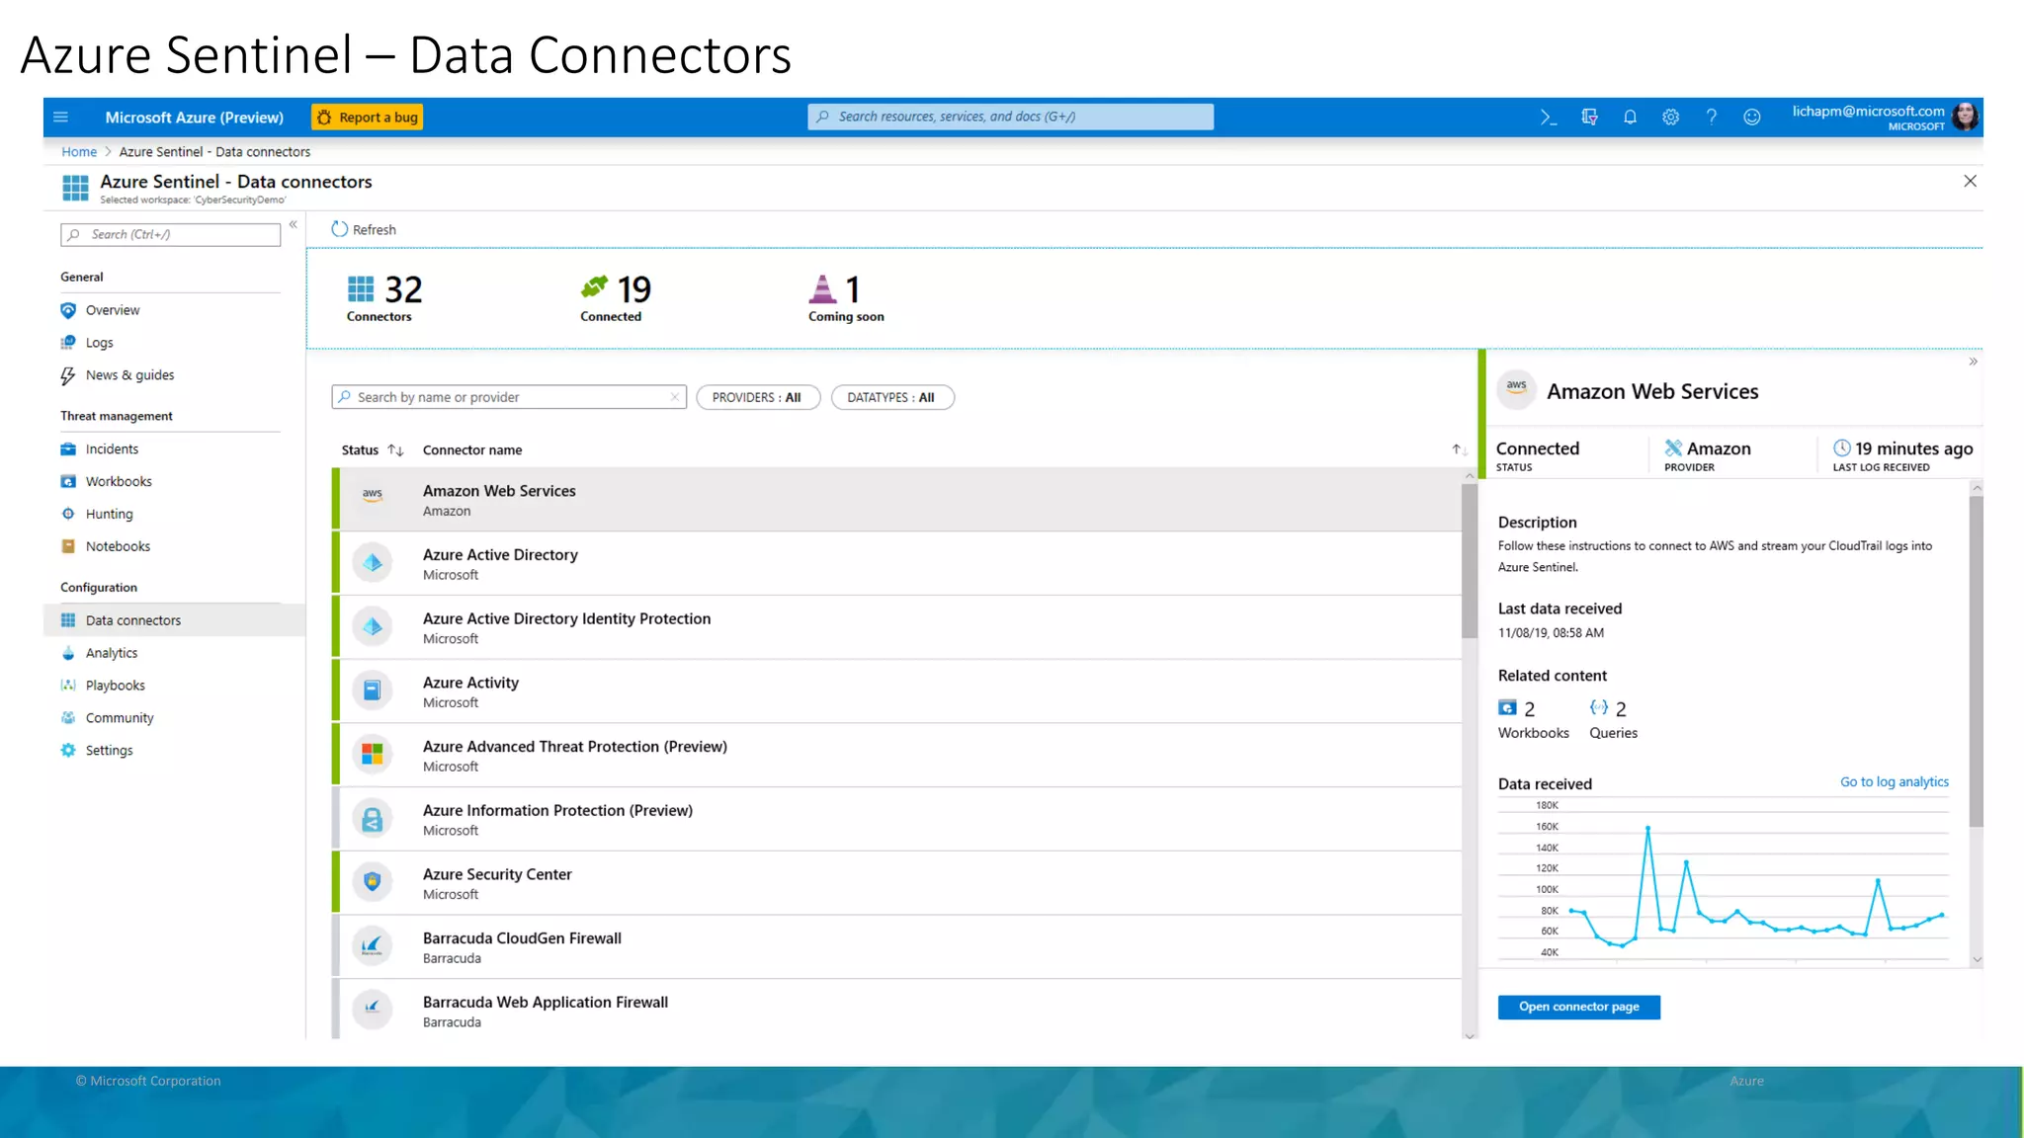This screenshot has height=1138, width=2024.
Task: Expand the connector details pane chevron
Action: click(1973, 362)
